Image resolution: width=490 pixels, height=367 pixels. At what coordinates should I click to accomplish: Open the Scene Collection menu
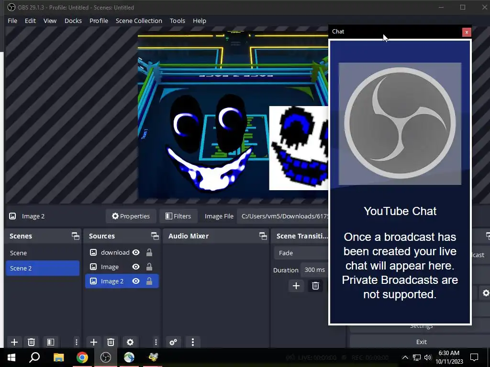tap(139, 21)
